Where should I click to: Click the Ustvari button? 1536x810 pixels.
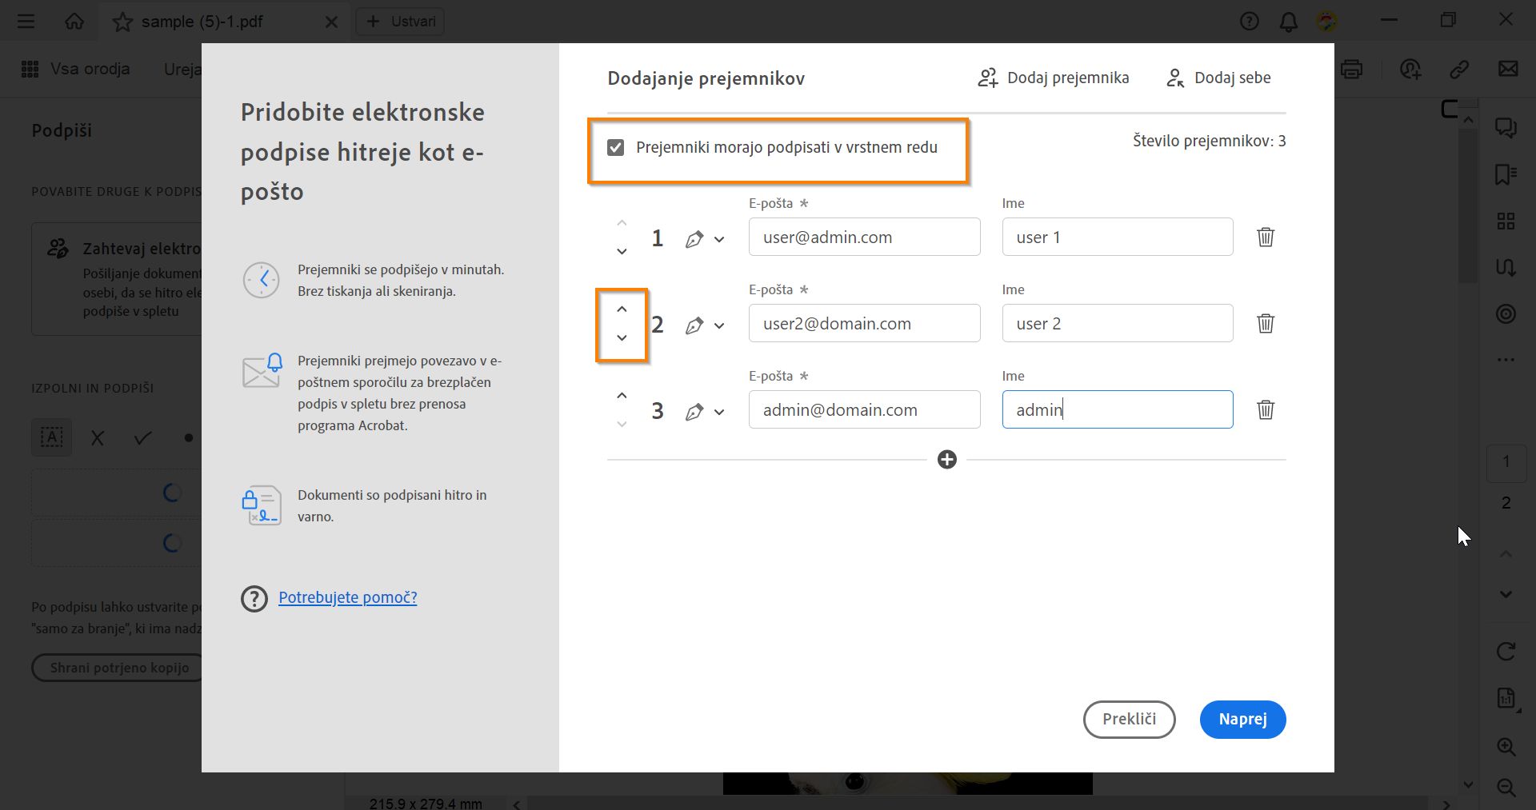(400, 22)
